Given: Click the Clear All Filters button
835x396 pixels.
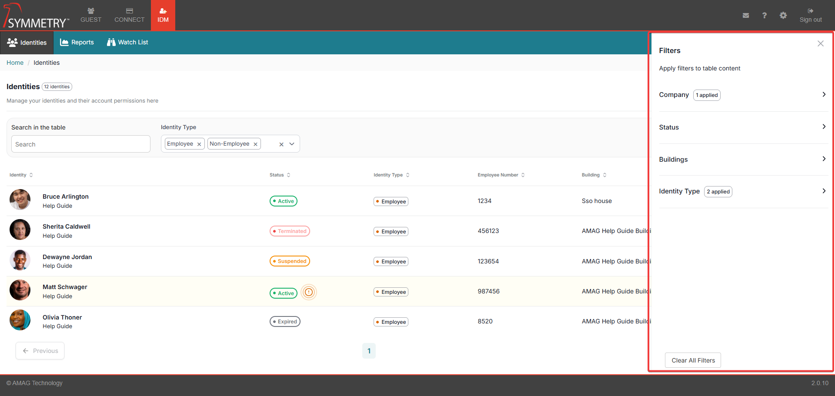Looking at the screenshot, I should click(x=693, y=360).
